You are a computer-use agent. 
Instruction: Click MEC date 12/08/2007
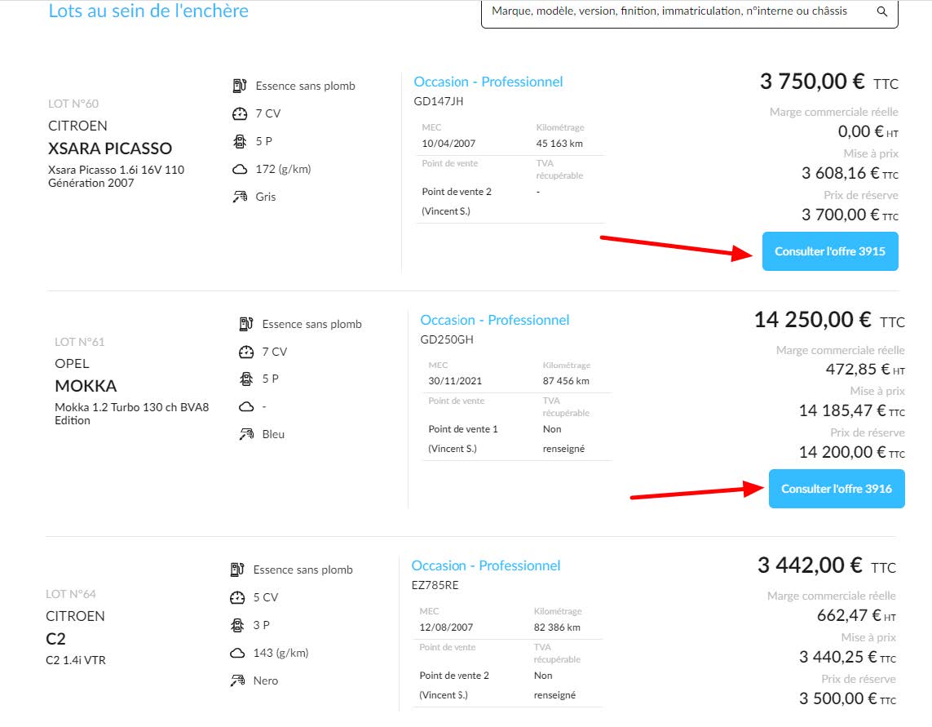tap(446, 627)
